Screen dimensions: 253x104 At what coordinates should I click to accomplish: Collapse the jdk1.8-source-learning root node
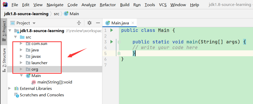10,31
